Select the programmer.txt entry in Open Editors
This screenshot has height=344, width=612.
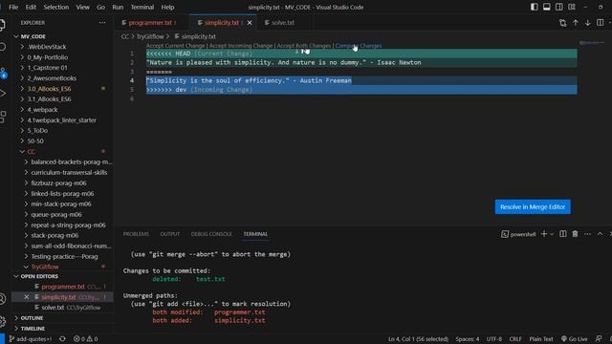[63, 287]
